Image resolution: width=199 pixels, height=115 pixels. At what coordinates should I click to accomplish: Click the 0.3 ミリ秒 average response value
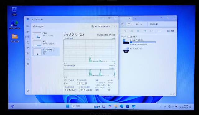[82, 83]
